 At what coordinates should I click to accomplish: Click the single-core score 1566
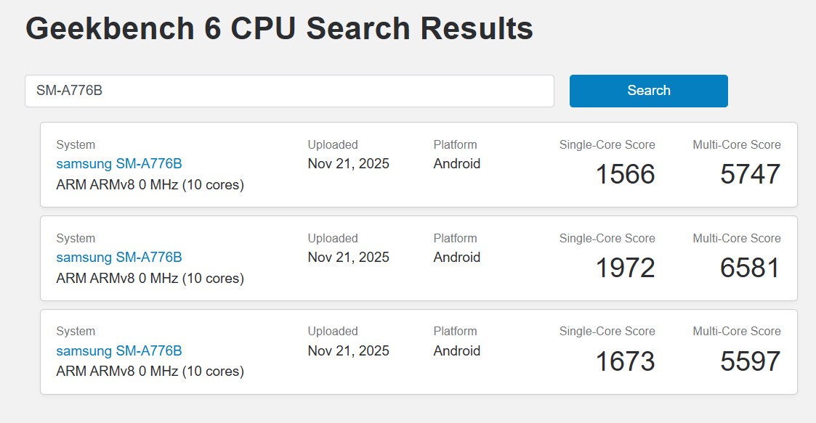click(x=625, y=175)
